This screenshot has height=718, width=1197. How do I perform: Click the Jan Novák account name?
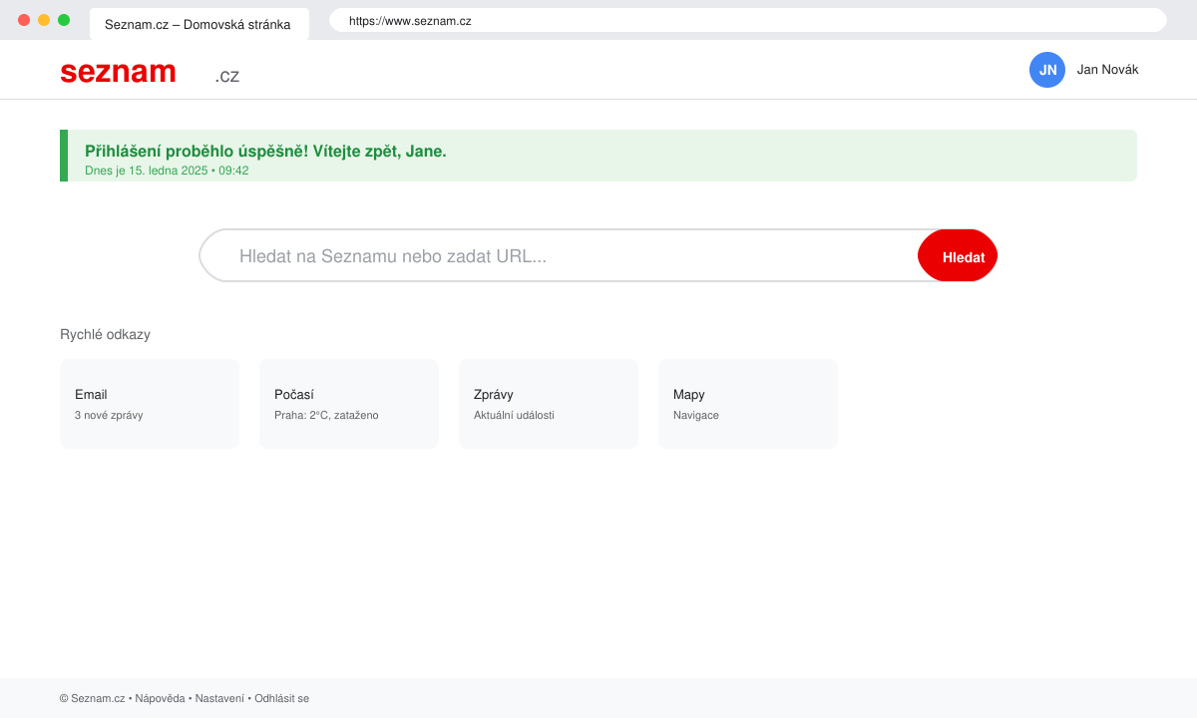(1107, 70)
